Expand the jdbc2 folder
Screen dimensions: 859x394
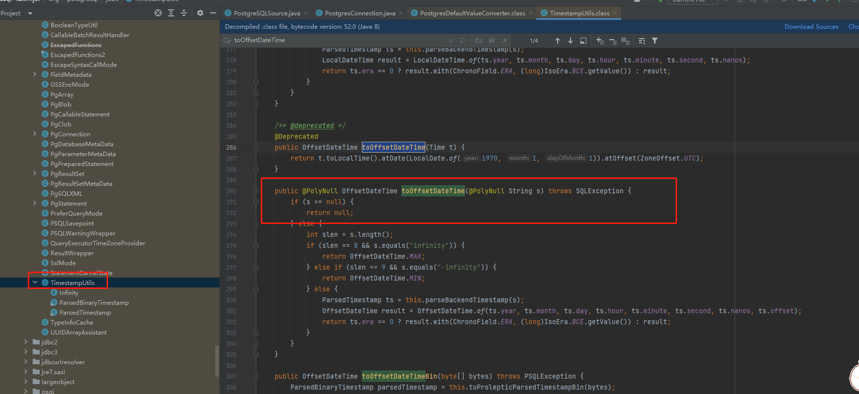(26, 342)
